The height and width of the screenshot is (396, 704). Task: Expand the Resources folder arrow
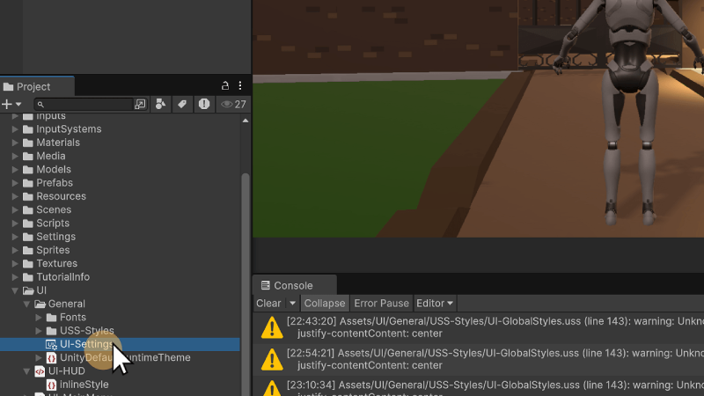(15, 196)
